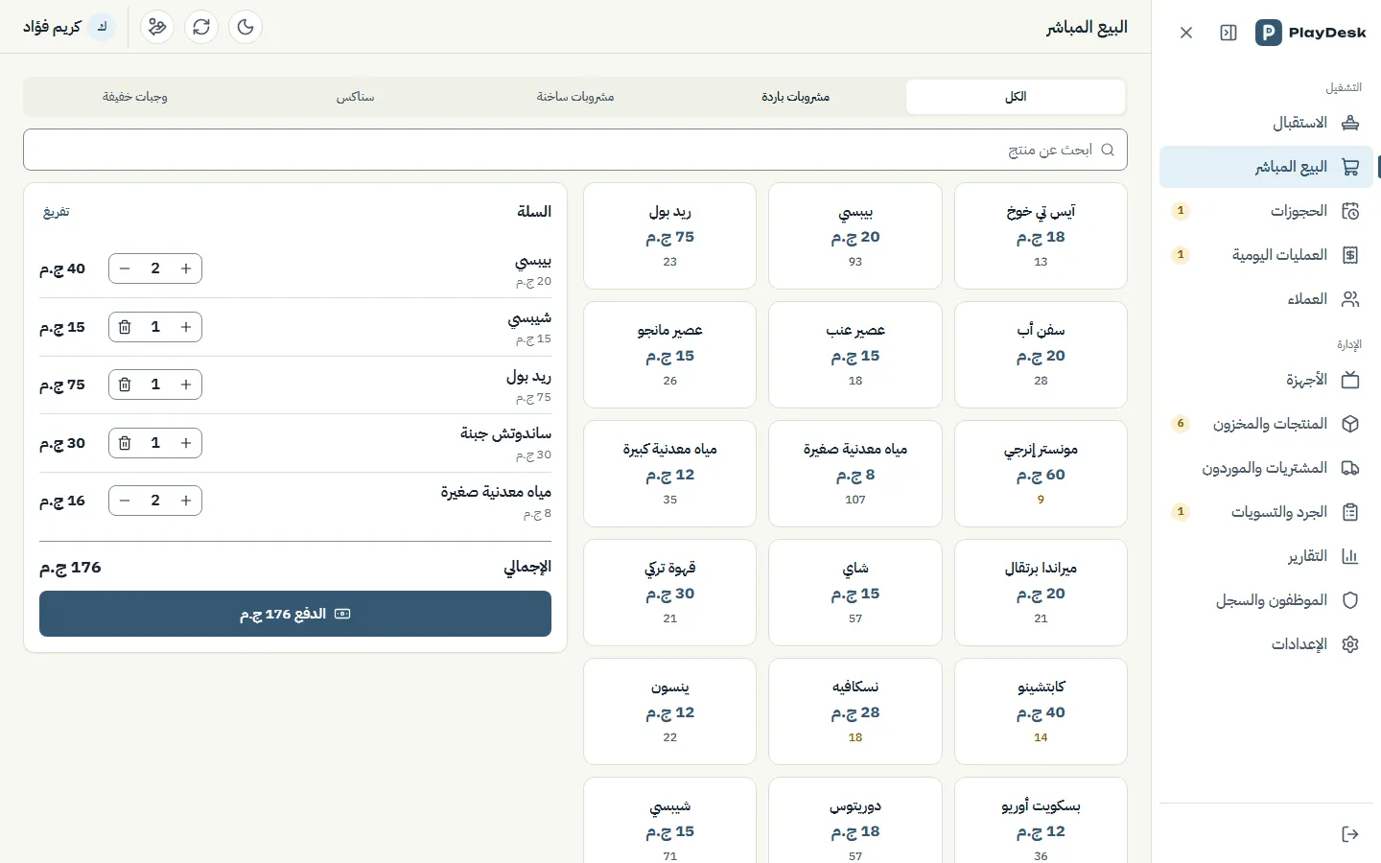Toggle dark mode moon icon
Screen dimensions: 1381x863
(246, 27)
